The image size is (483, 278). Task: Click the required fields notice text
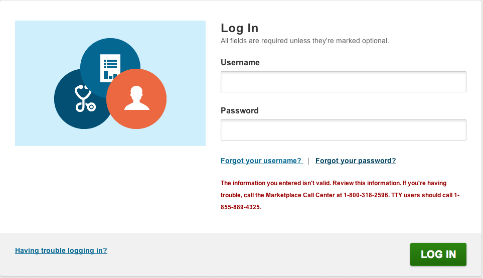point(304,41)
